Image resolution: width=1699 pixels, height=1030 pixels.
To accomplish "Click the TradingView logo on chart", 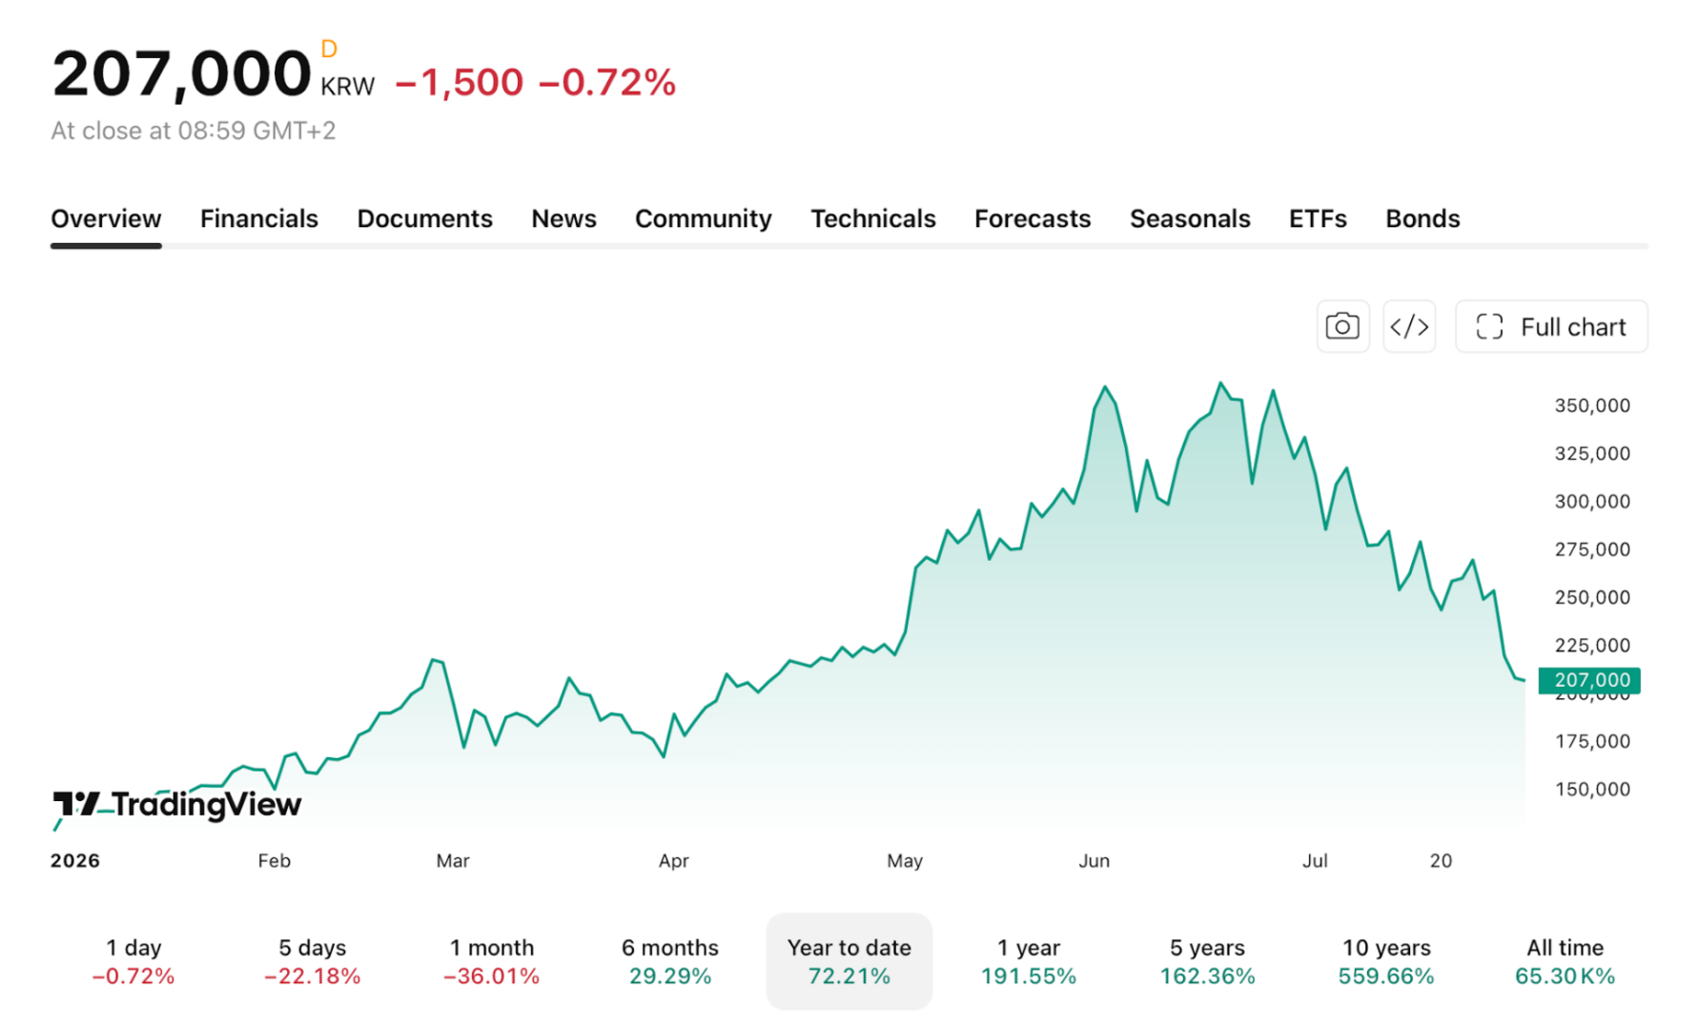I will [x=177, y=805].
